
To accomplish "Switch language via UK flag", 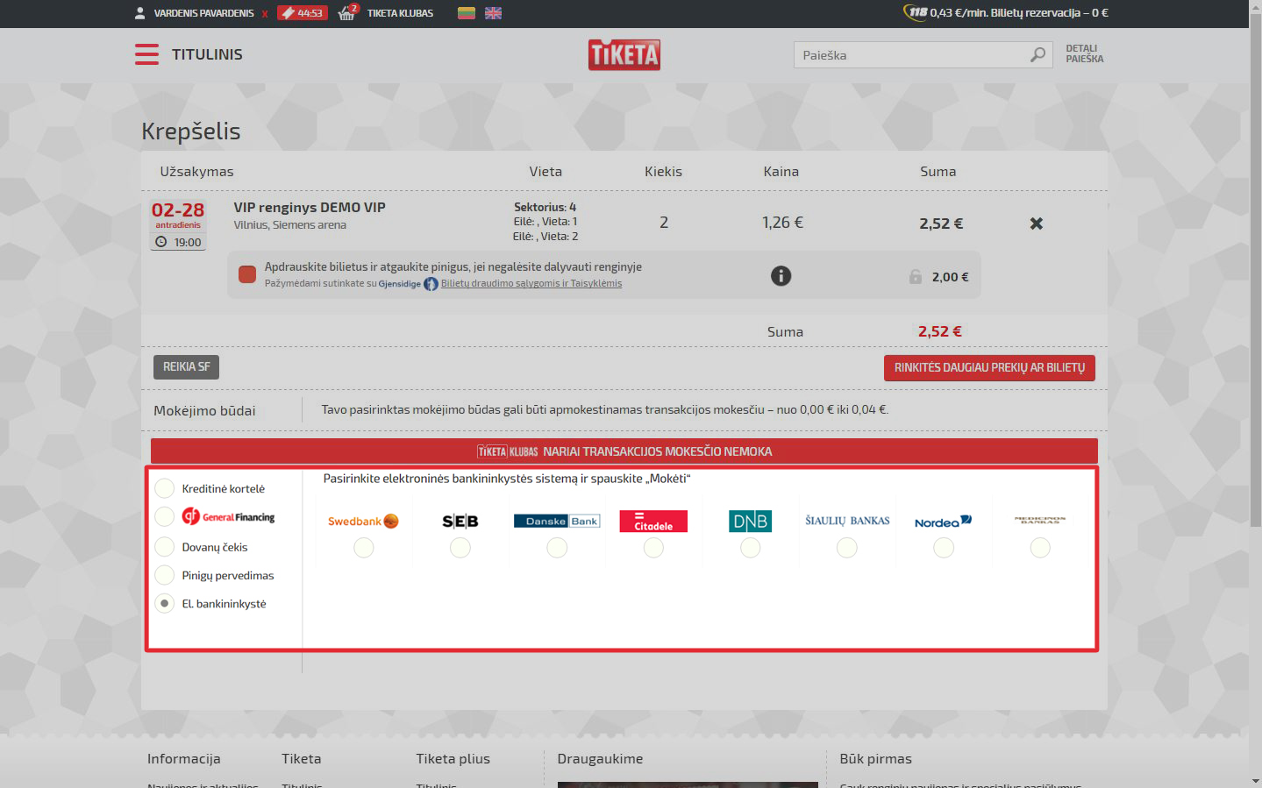I will click(x=493, y=13).
